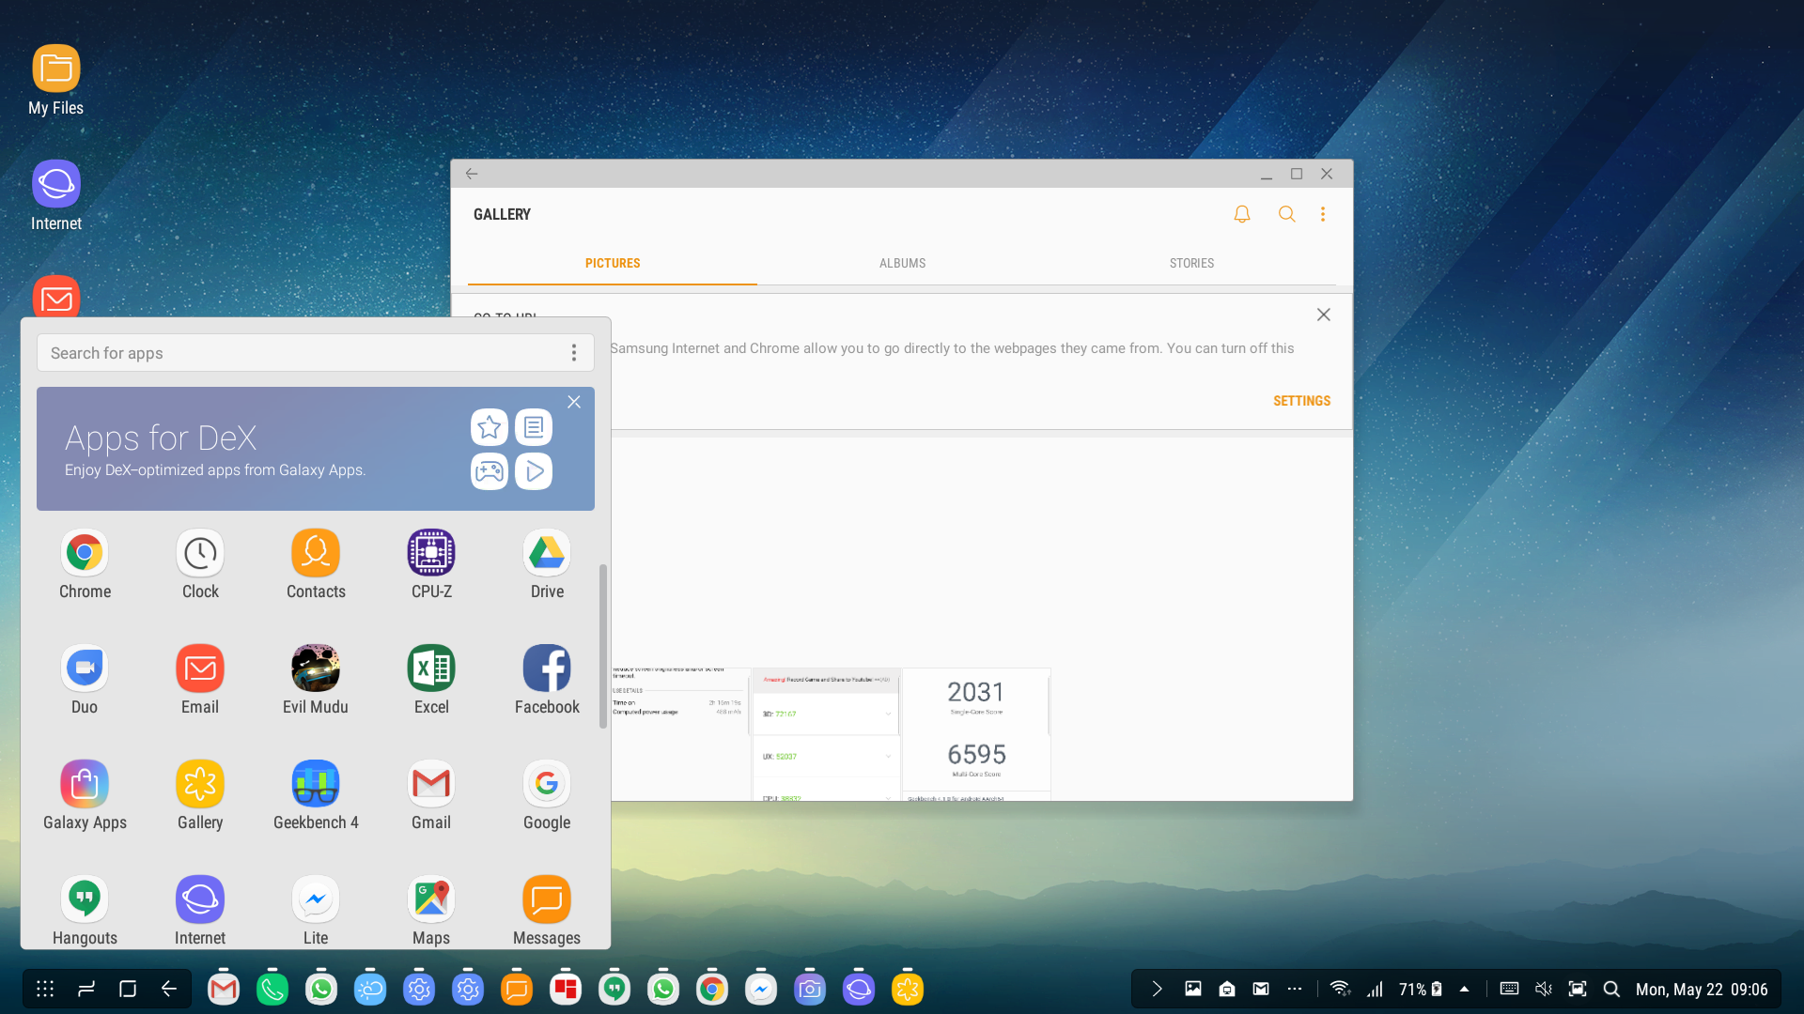1804x1014 pixels.
Task: Launch the Evil Mudu game
Action: click(x=316, y=679)
